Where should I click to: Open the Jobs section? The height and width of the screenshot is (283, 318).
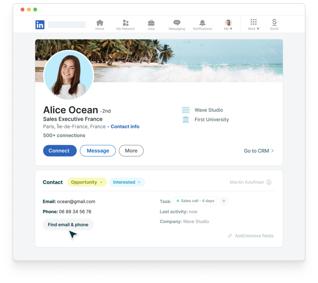pyautogui.click(x=151, y=25)
